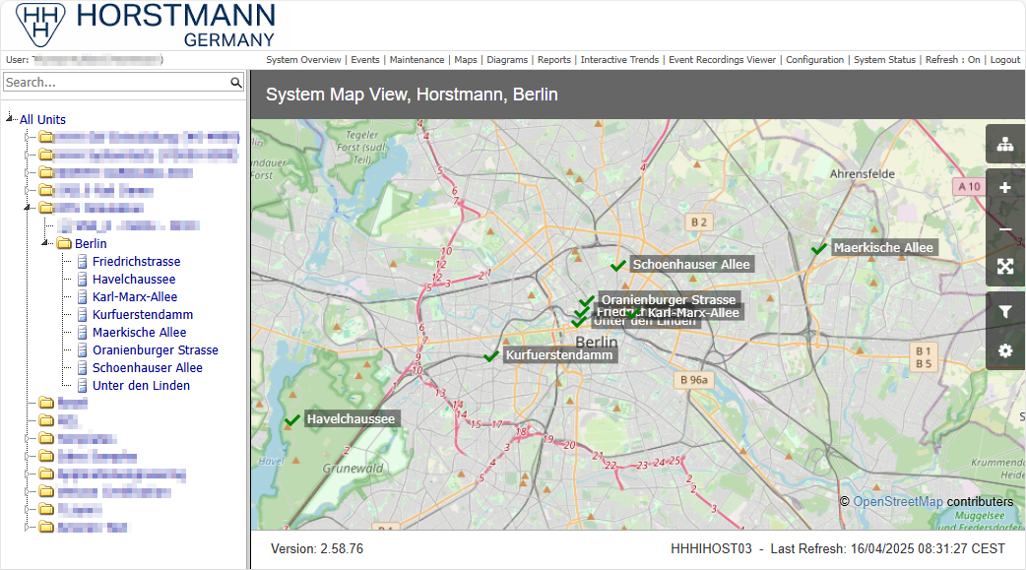The height and width of the screenshot is (570, 1026).
Task: Zoom out with the minus map button
Action: point(1005,229)
